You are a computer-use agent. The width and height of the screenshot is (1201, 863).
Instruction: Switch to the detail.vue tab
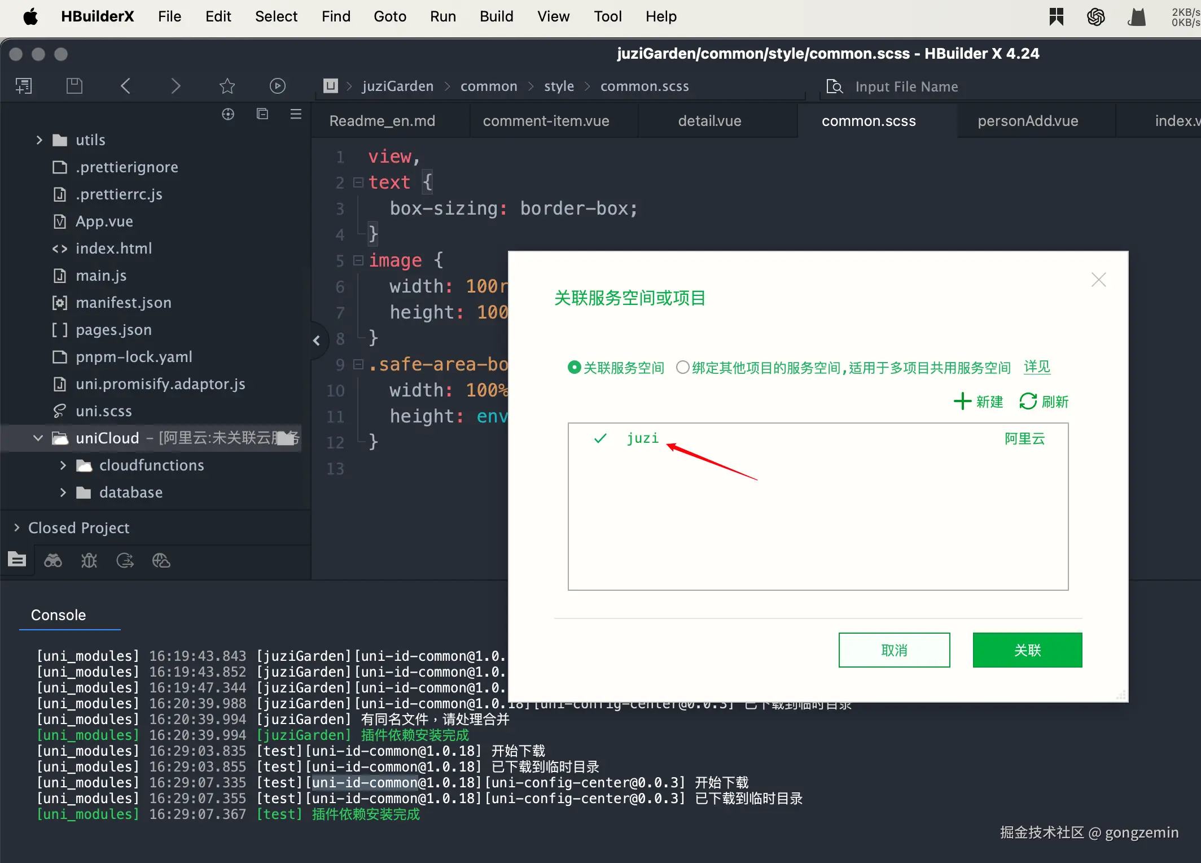pyautogui.click(x=709, y=121)
